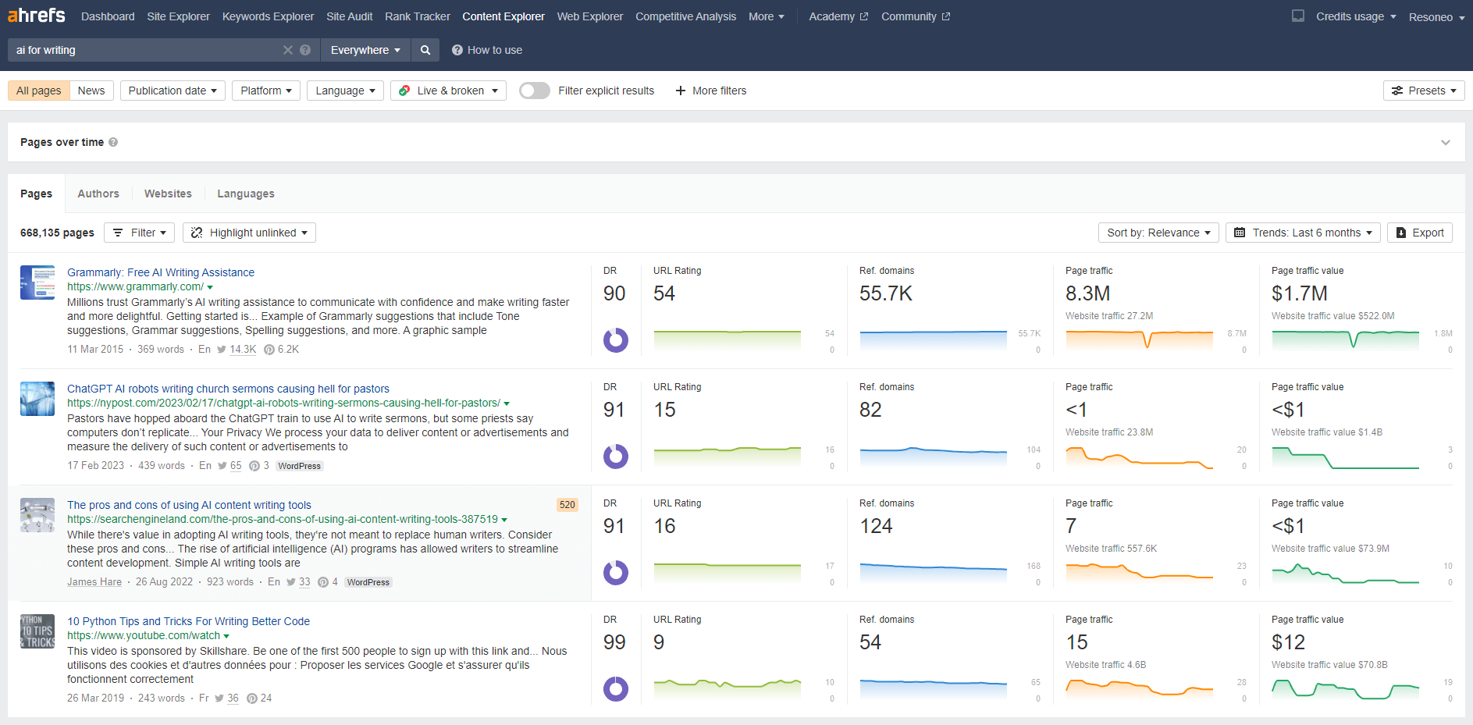Clear the search query with X icon
This screenshot has width=1473, height=725.
point(288,50)
